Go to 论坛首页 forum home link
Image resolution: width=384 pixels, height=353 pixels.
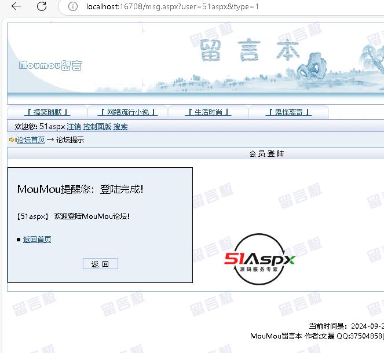pyautogui.click(x=31, y=139)
